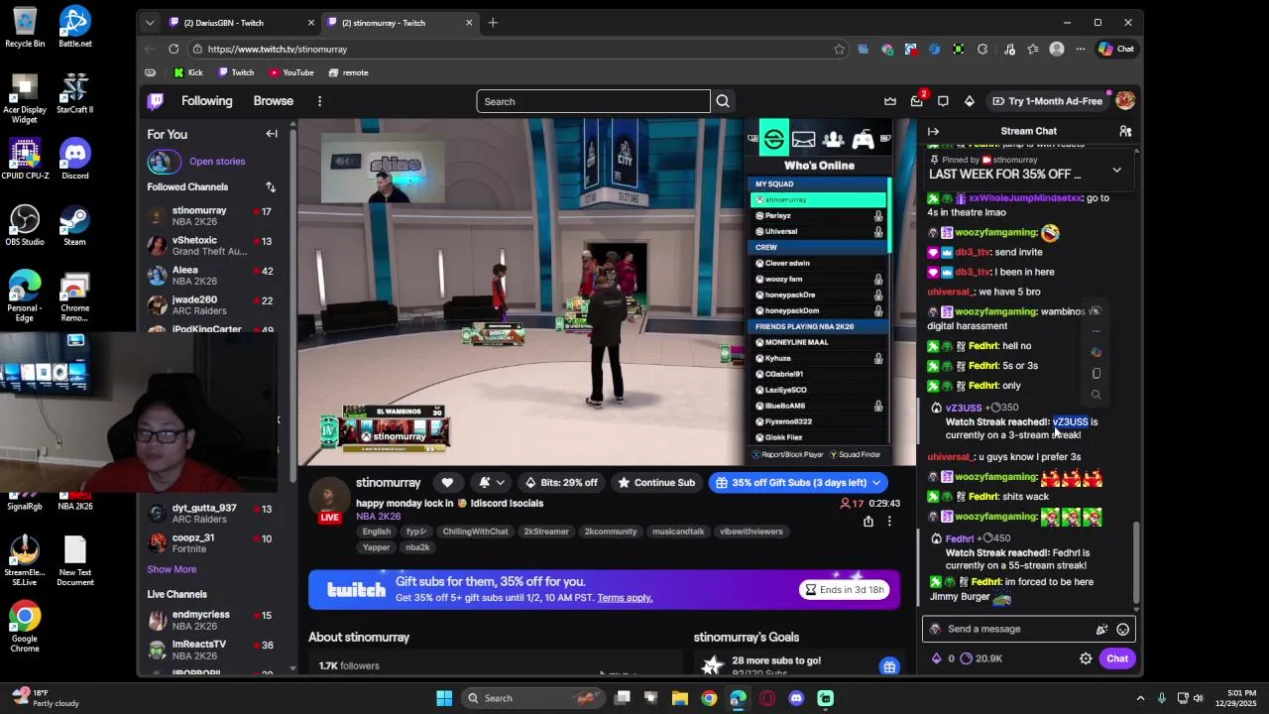Click the 2kStreamer tag
This screenshot has height=714, width=1269.
546,532
